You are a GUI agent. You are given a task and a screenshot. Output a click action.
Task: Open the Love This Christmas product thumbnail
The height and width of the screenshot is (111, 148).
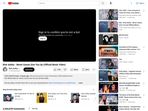(x=42, y=98)
